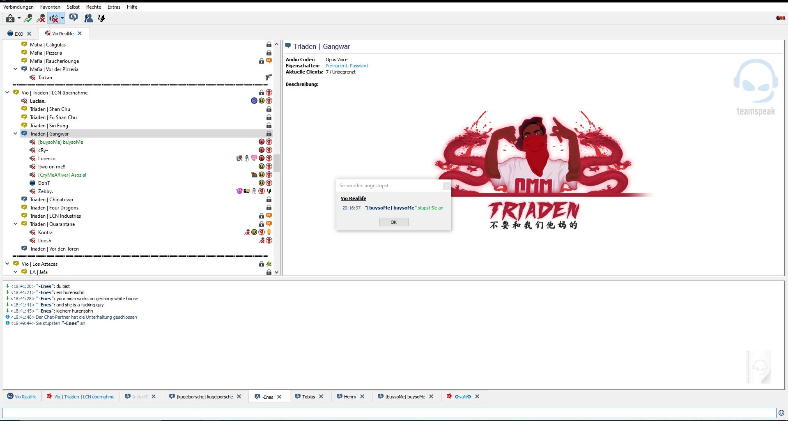Click the blue circular badge next to Lucian.
Screen dimensions: 788x421
254,101
